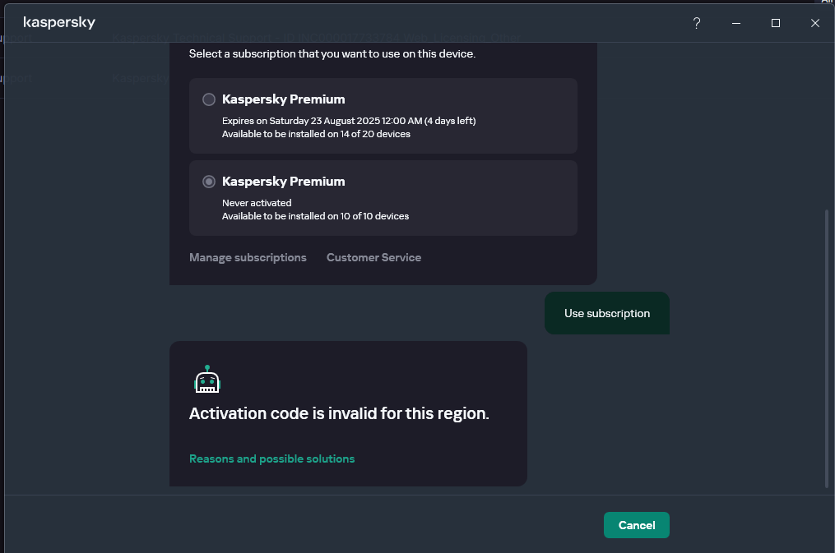Image resolution: width=835 pixels, height=553 pixels.
Task: Open the help question mark icon
Action: tap(696, 23)
